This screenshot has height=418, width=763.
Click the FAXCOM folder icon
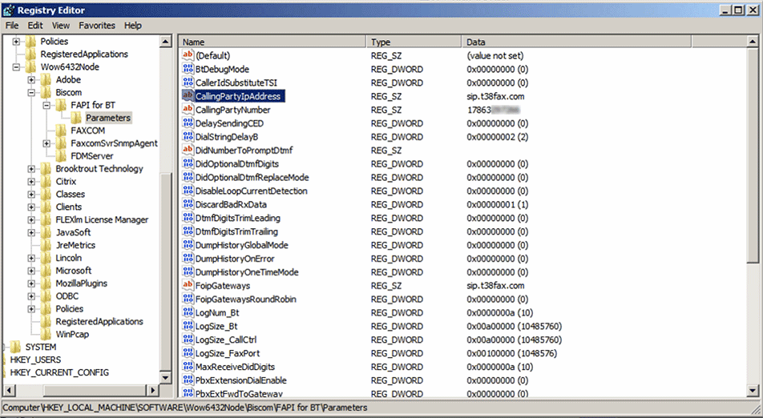click(x=61, y=131)
